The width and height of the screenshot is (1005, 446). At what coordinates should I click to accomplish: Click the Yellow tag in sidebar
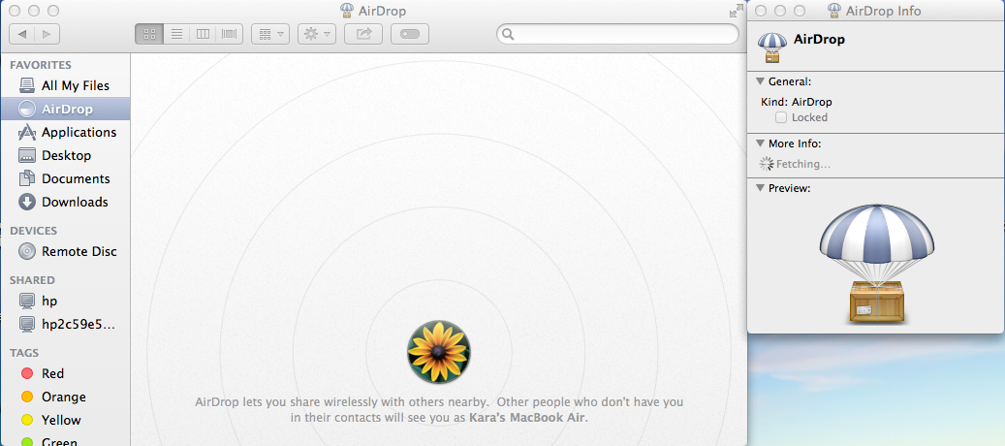tap(65, 420)
